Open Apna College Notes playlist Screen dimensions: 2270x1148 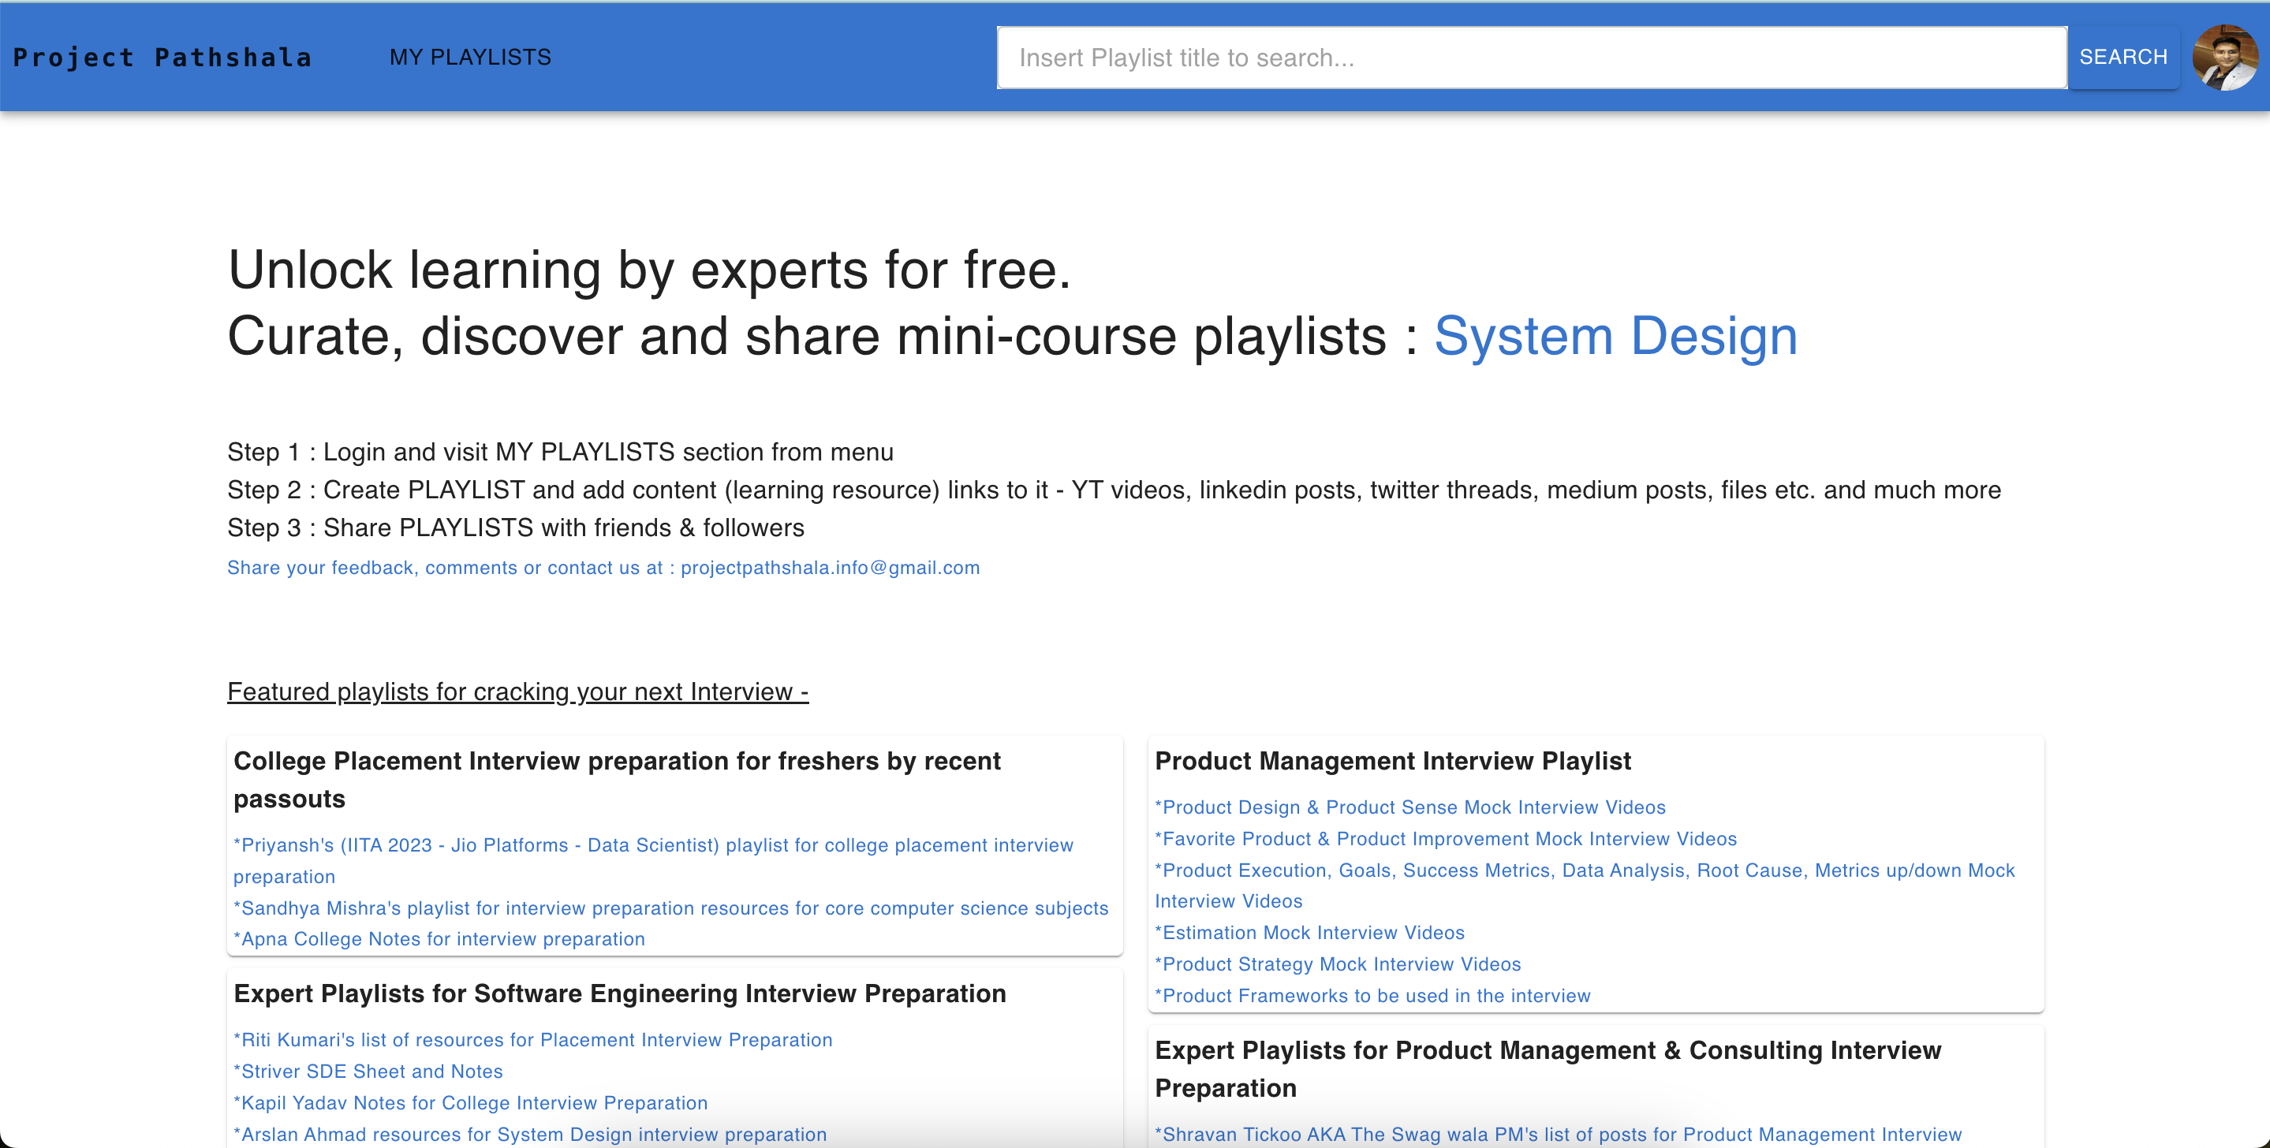(x=439, y=939)
